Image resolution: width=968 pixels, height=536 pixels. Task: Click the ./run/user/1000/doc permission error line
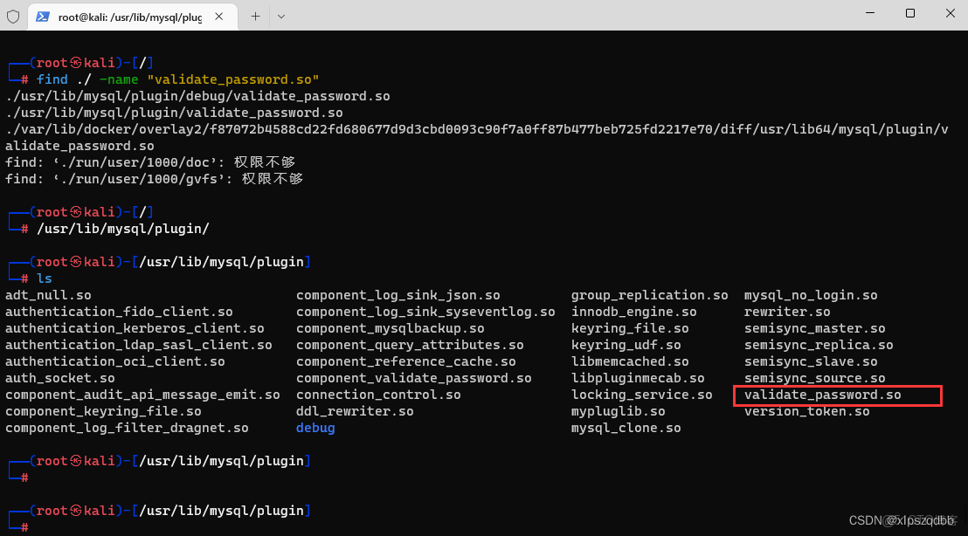[150, 162]
